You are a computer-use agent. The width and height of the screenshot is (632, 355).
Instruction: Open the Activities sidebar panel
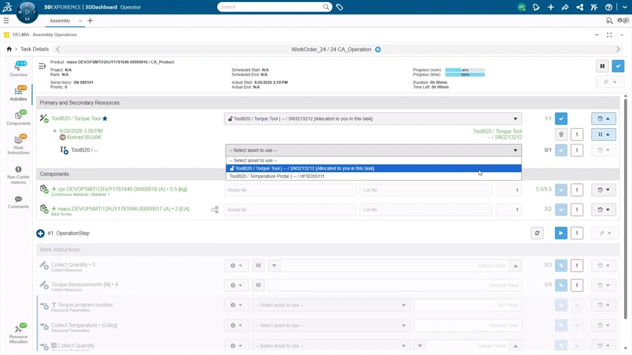click(x=18, y=93)
